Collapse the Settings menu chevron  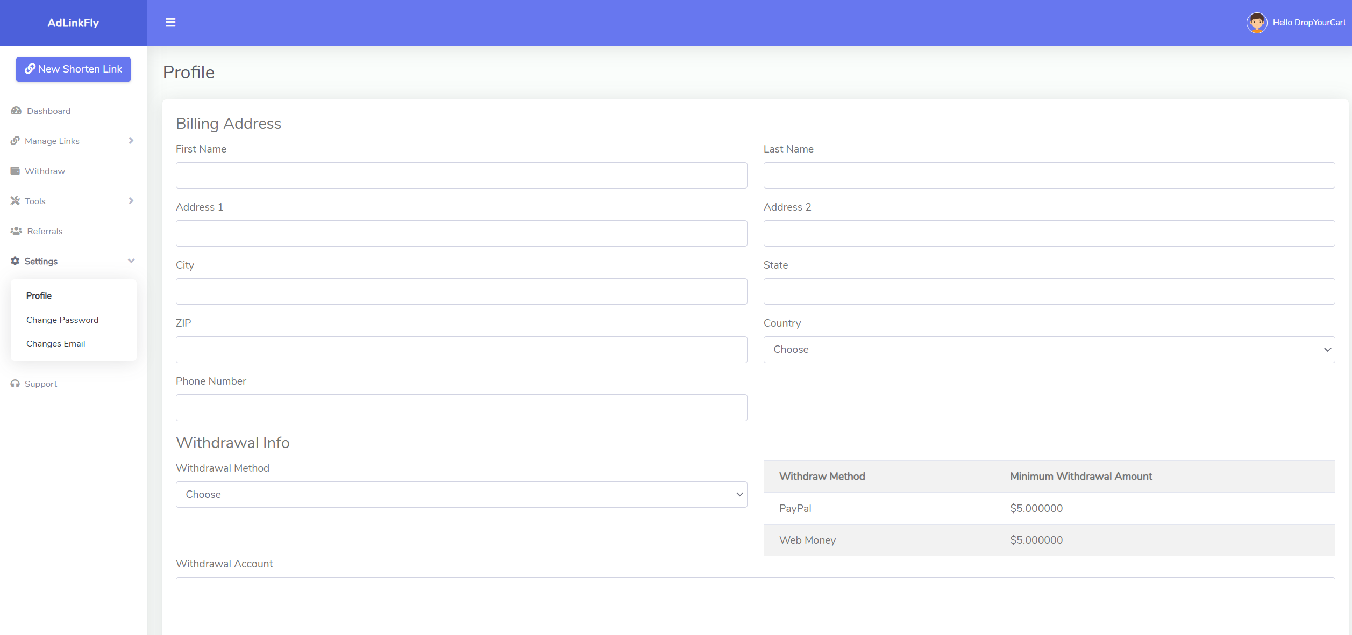(131, 261)
